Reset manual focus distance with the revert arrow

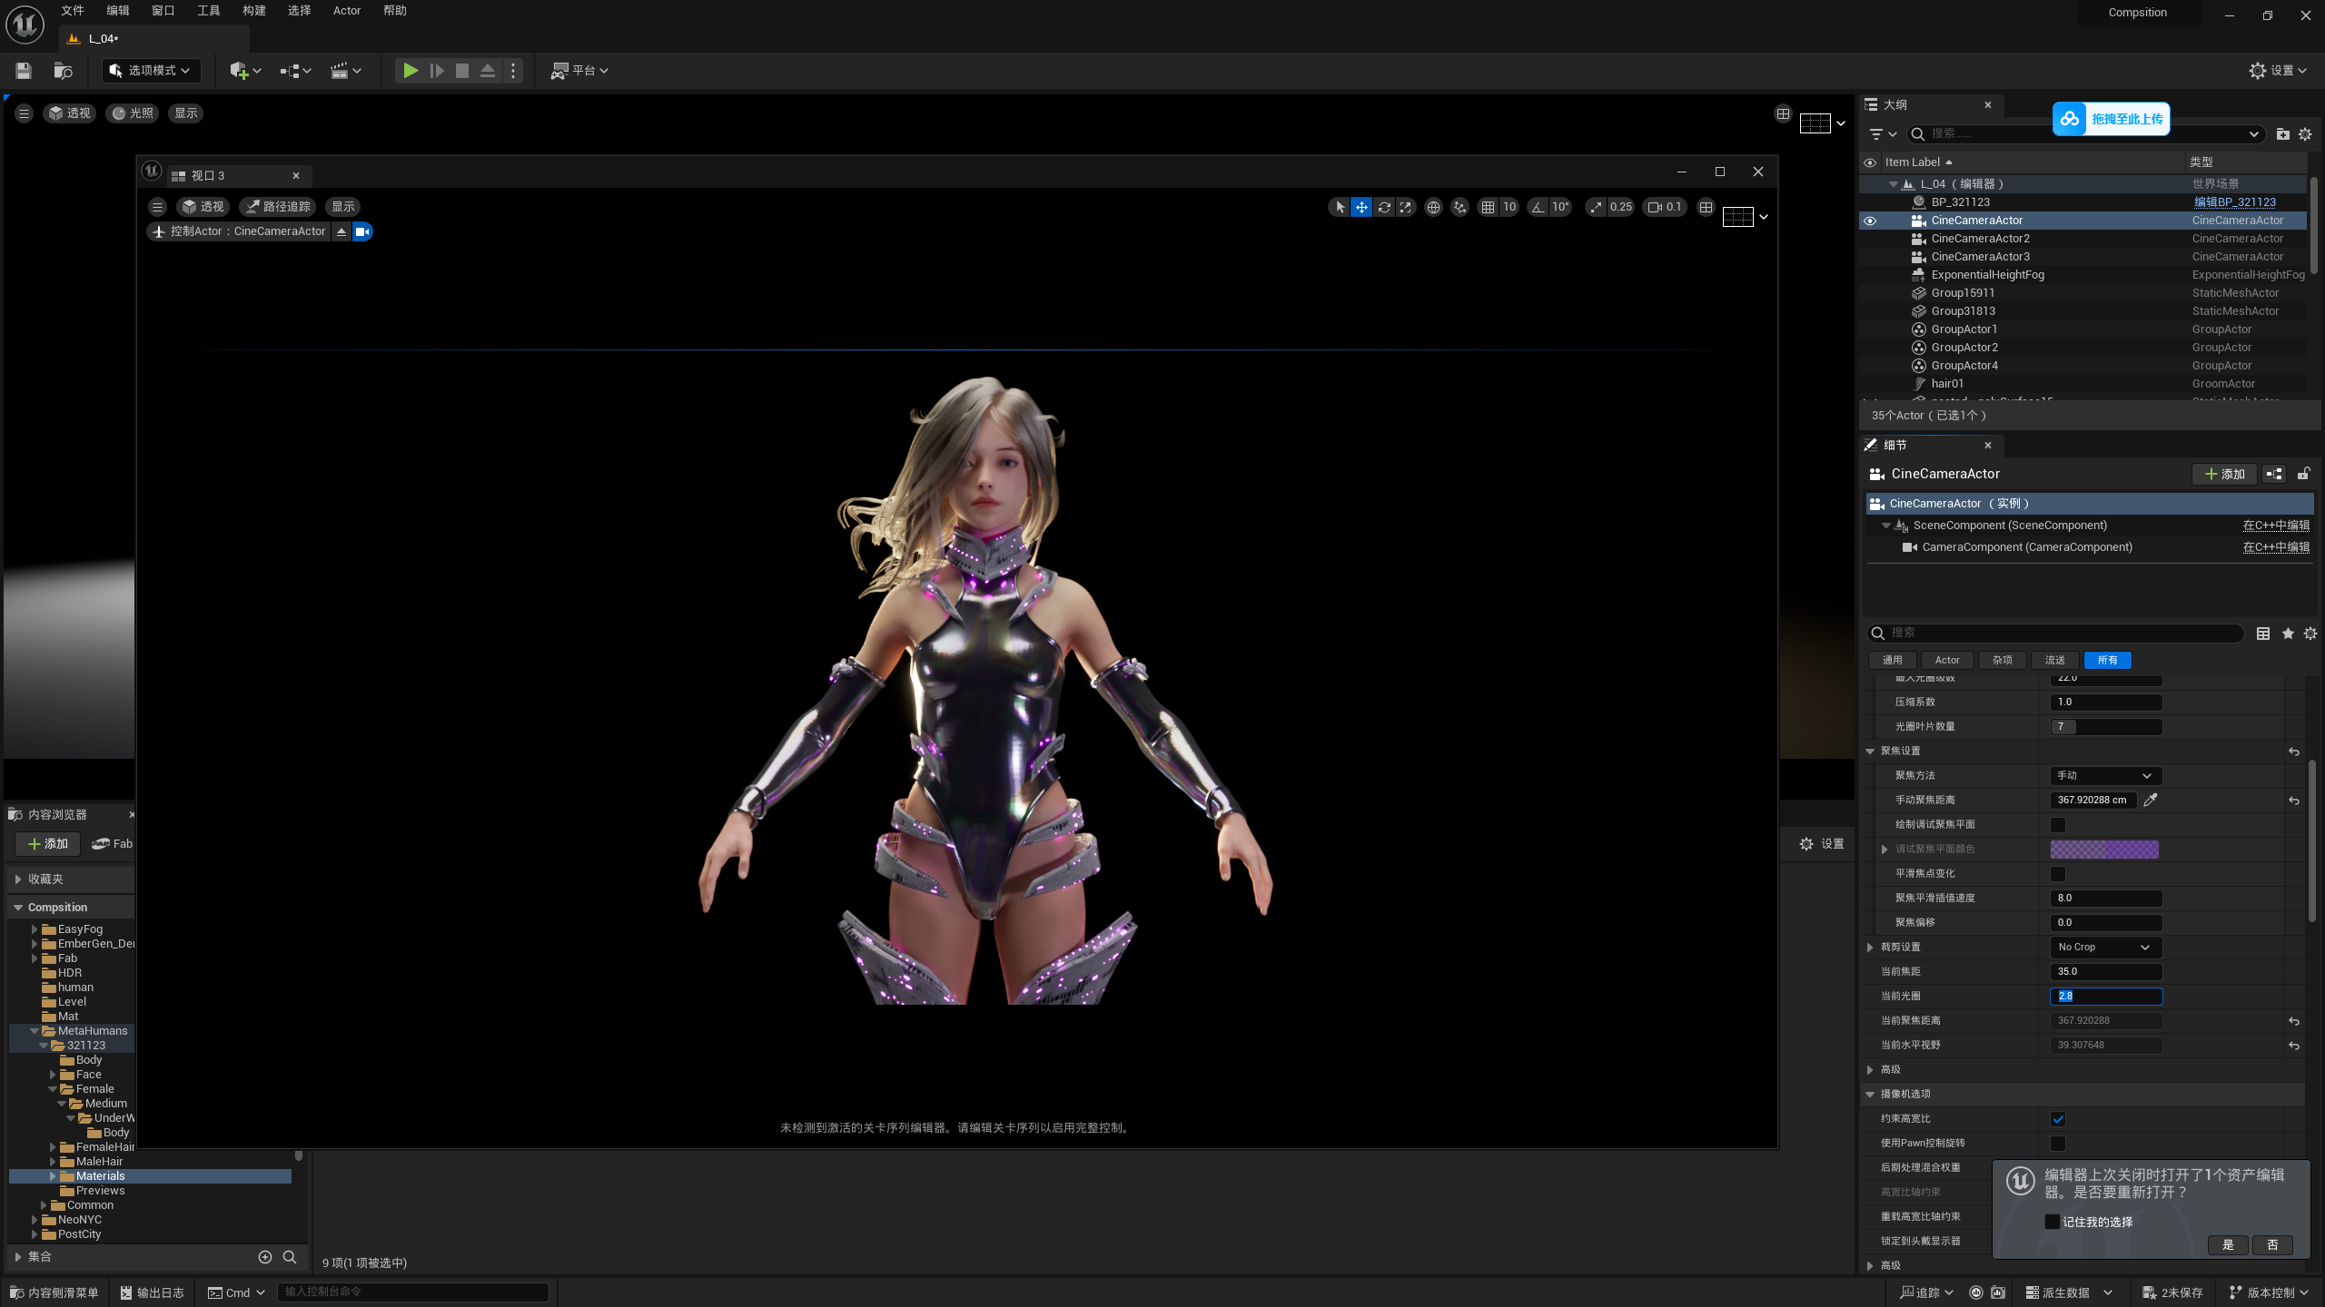(2294, 801)
